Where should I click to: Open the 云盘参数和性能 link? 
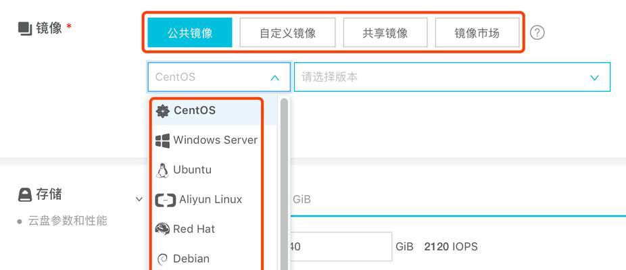pyautogui.click(x=68, y=221)
